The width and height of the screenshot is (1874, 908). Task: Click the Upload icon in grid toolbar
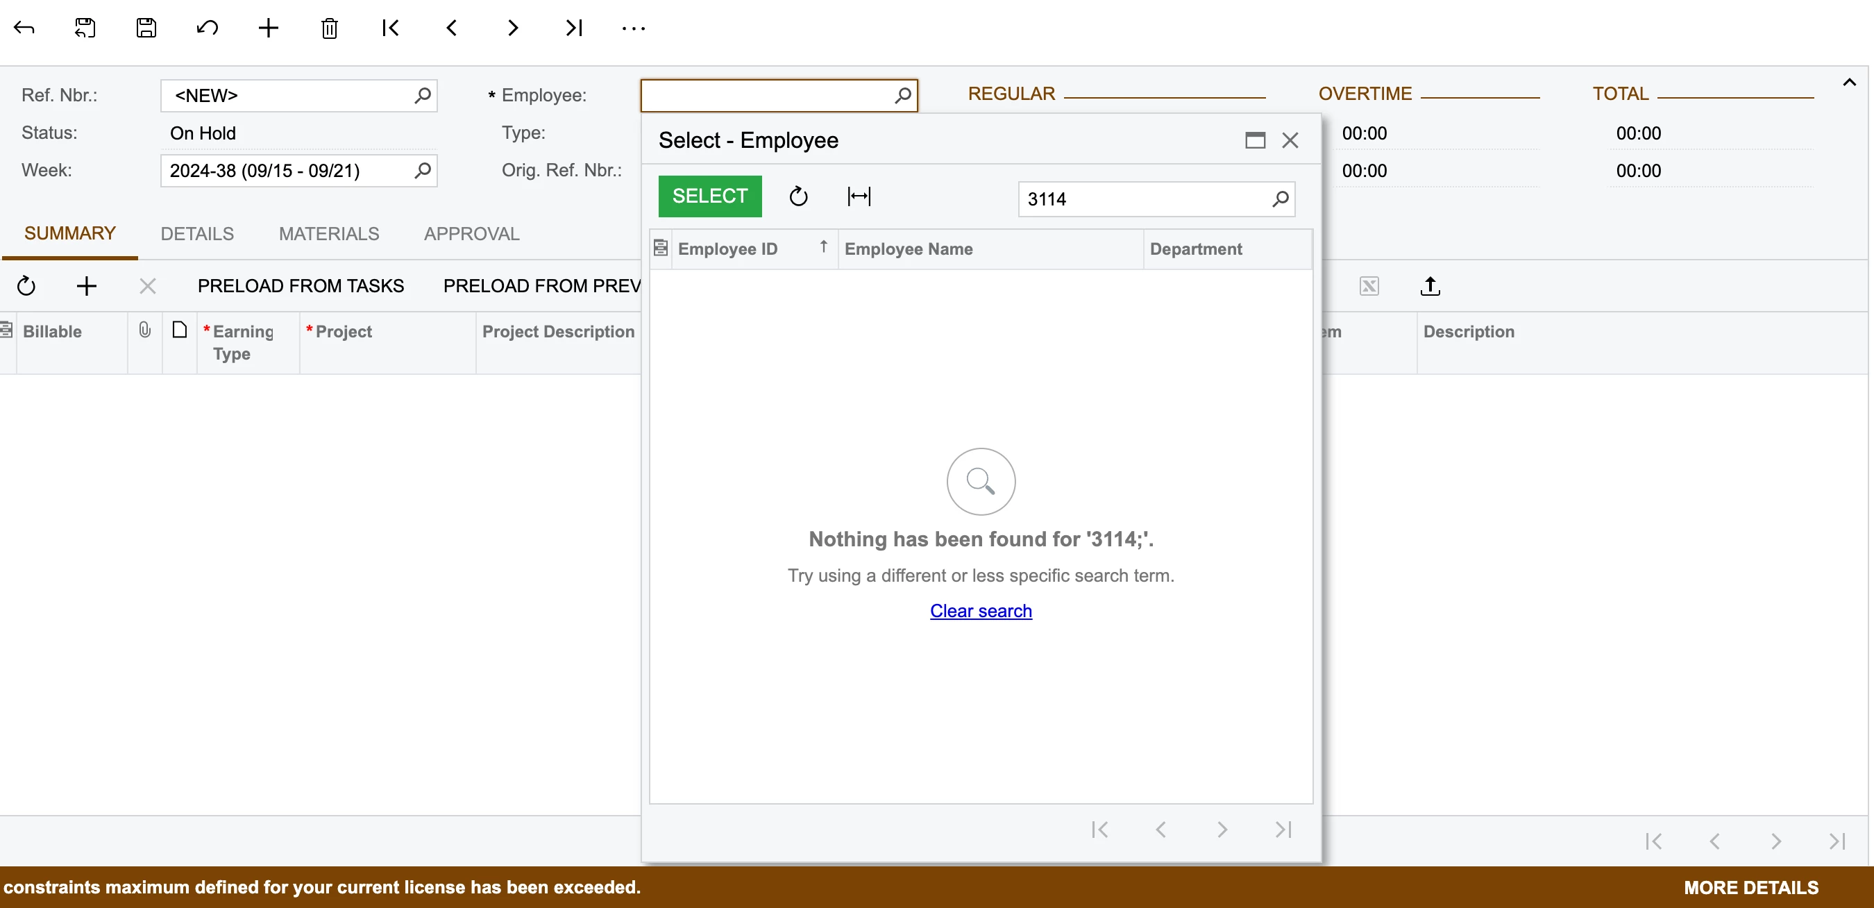coord(1430,286)
